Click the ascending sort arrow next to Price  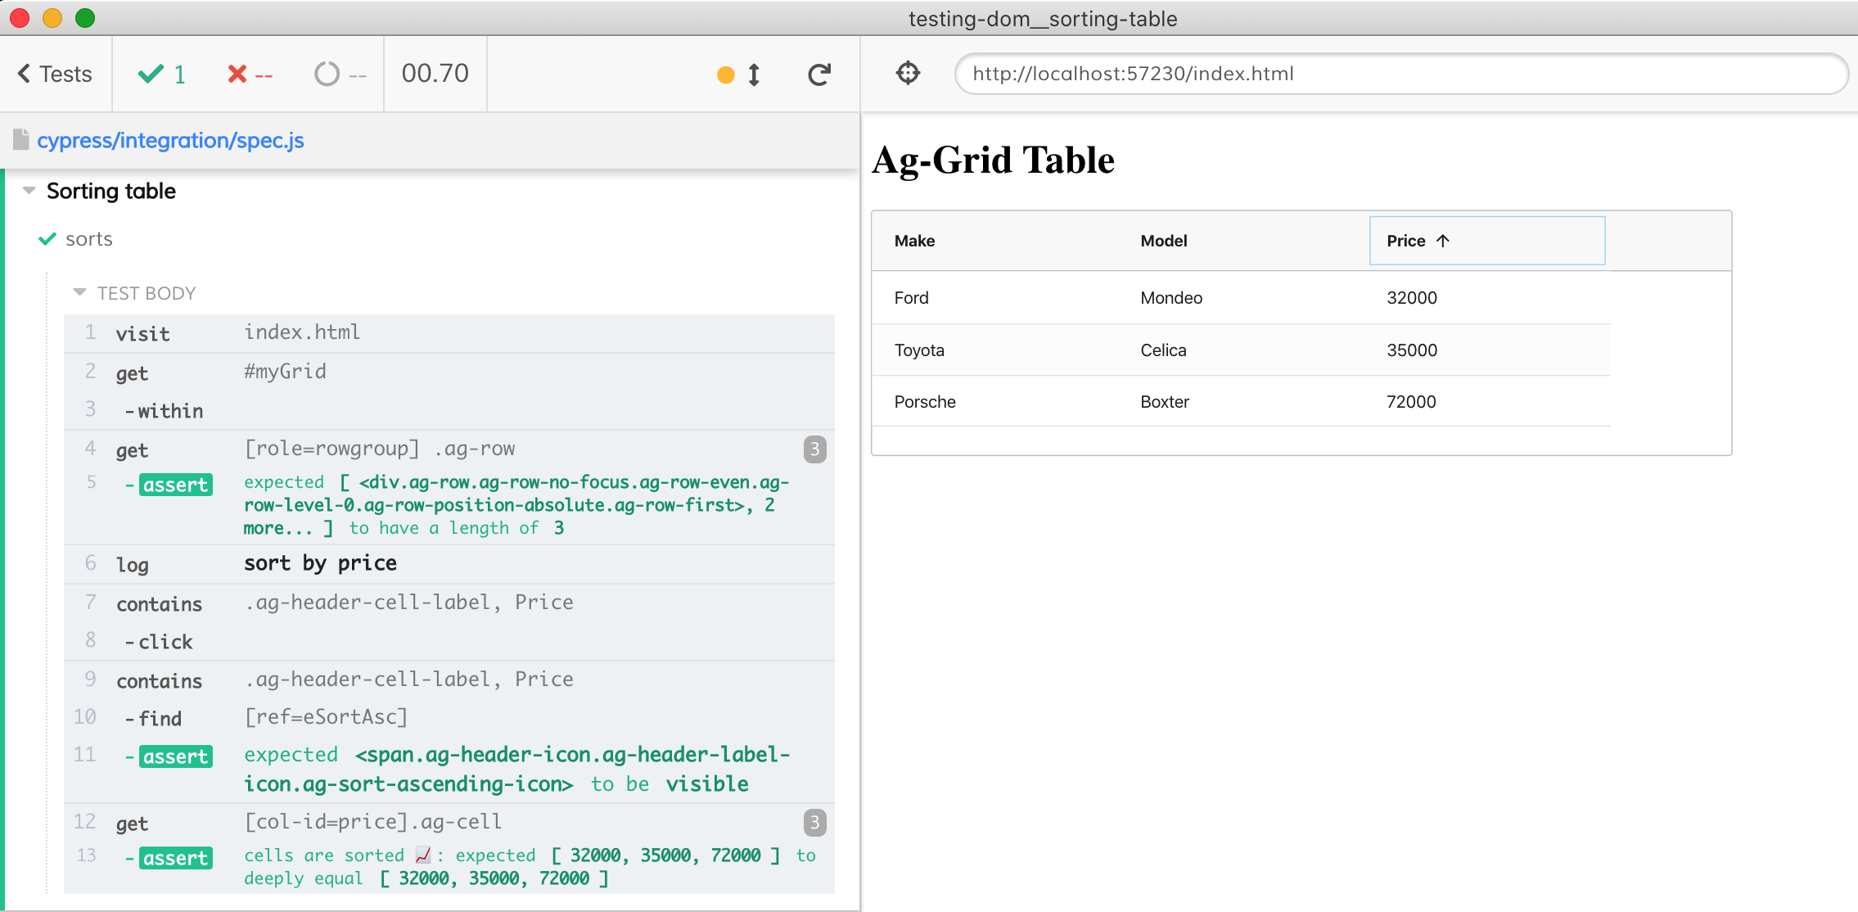pos(1443,241)
